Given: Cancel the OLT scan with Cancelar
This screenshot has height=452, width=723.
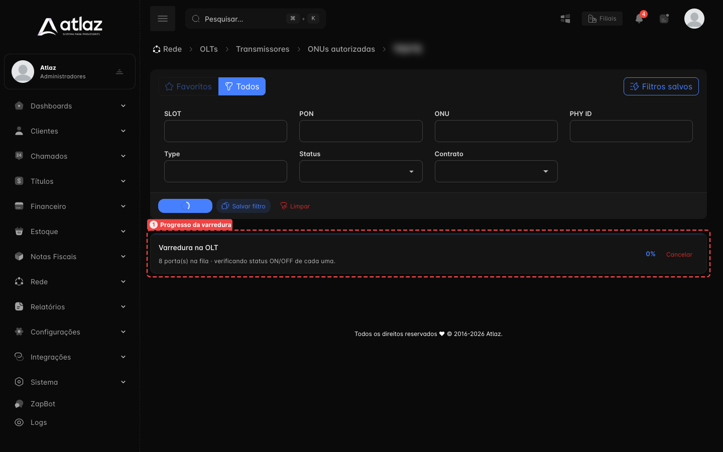Looking at the screenshot, I should coord(679,255).
